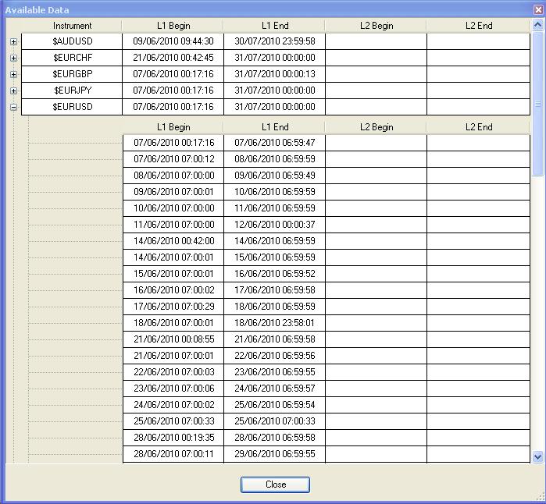
Task: Click the 08/06/2010 07:00:00 cell
Action: click(173, 176)
